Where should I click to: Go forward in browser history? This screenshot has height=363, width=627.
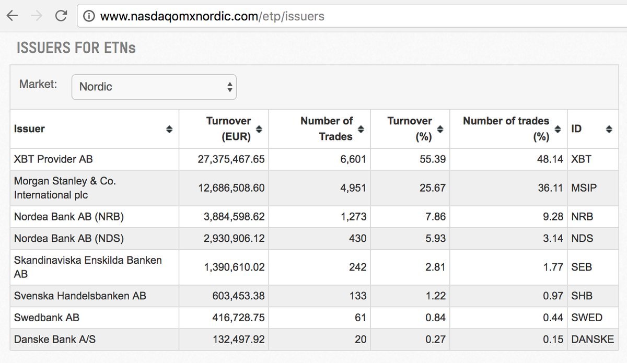[x=37, y=16]
